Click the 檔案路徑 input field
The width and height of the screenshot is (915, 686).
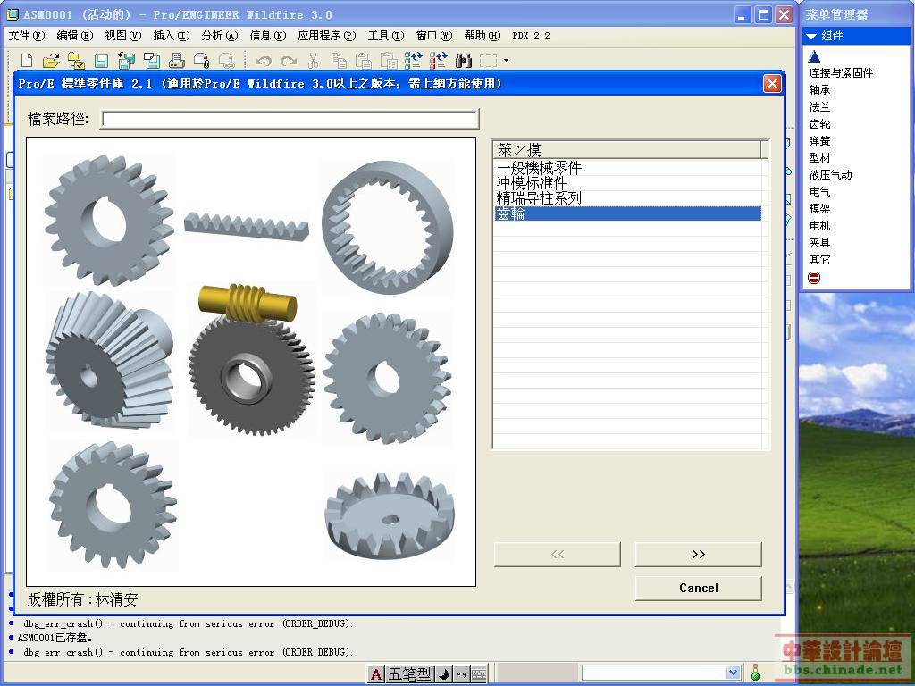(x=290, y=119)
